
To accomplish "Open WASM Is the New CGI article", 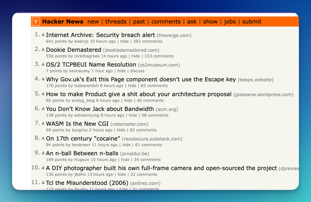I will coord(77,124).
